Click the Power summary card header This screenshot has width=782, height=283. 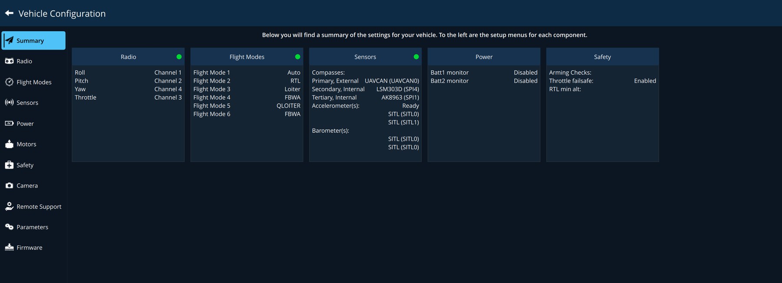click(484, 57)
